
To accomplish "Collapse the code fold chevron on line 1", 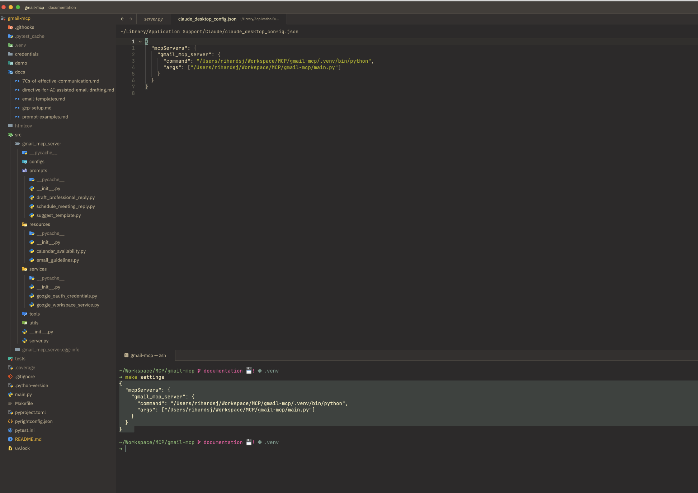I will tap(140, 42).
